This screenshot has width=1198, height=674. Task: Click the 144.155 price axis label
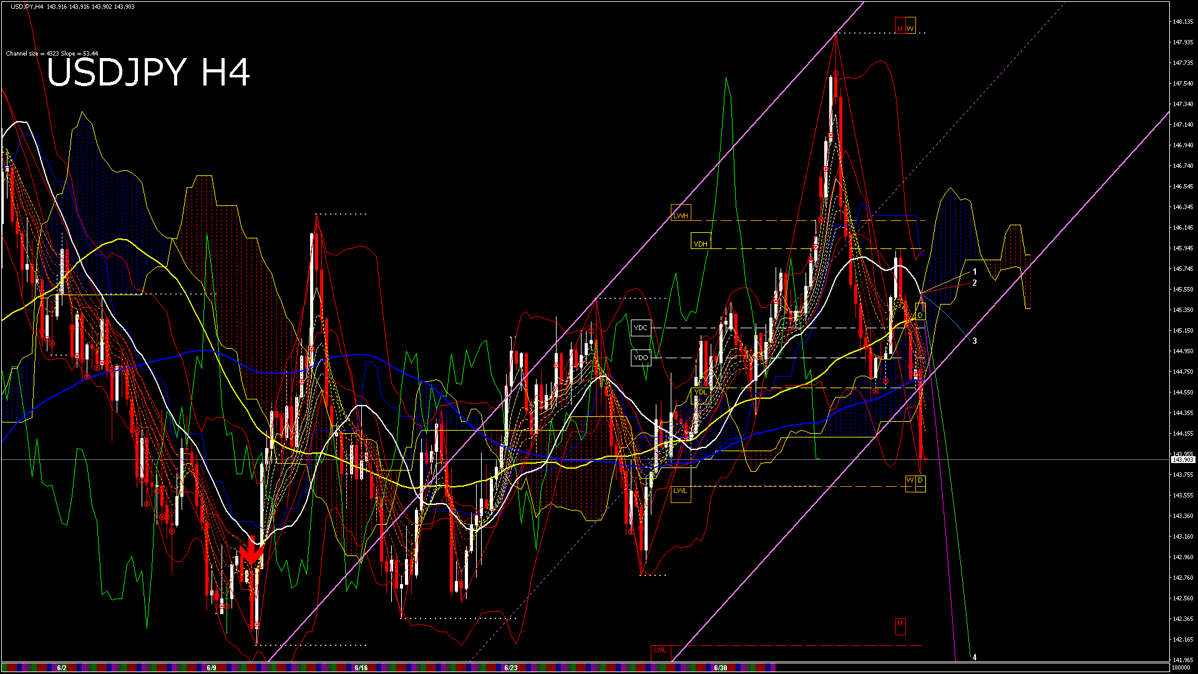pyautogui.click(x=1183, y=434)
